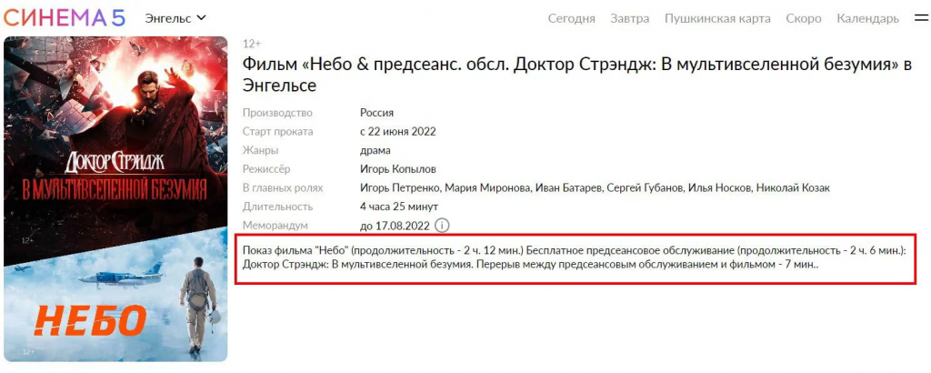931x373 pixels.
Task: Click actor name Илья Носков
Action: (720, 188)
